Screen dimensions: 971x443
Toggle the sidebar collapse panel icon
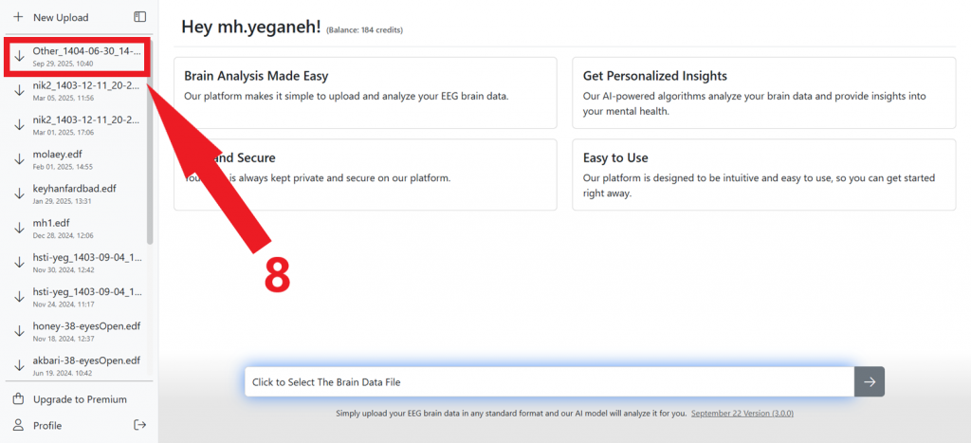(139, 17)
